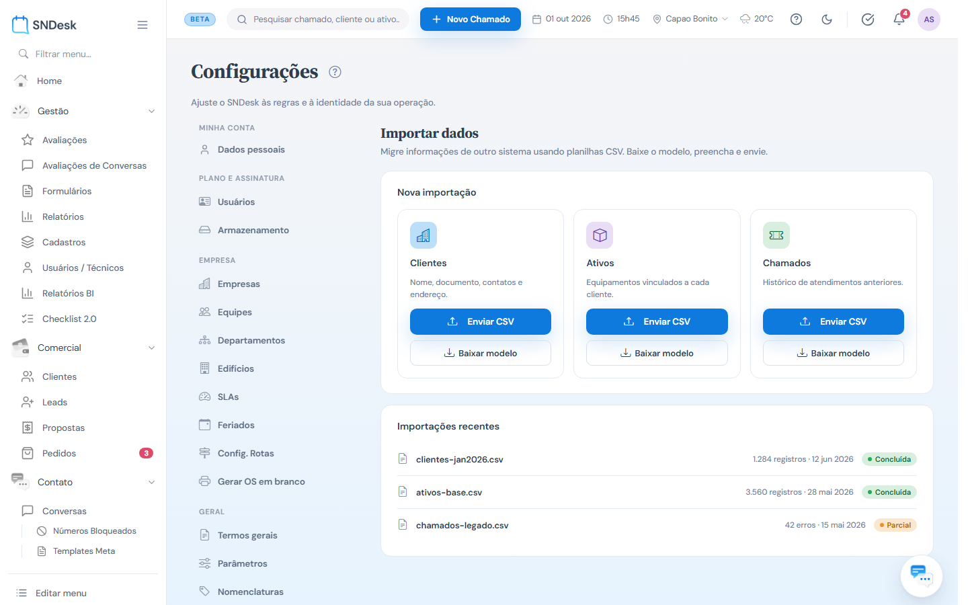Click the weather 20°C indicator
This screenshot has width=968, height=605.
757,19
